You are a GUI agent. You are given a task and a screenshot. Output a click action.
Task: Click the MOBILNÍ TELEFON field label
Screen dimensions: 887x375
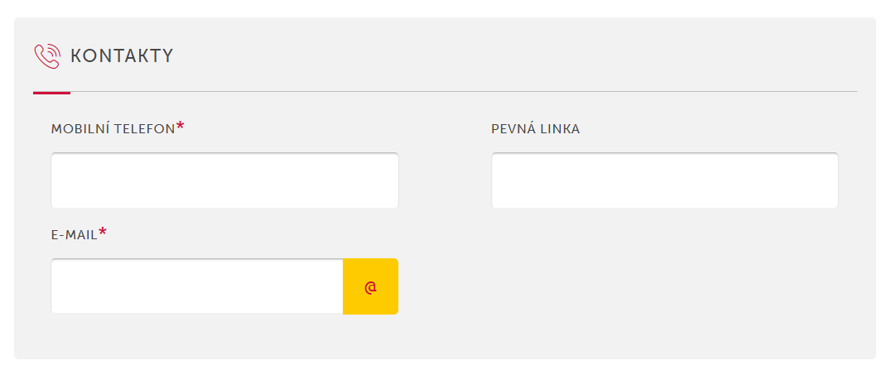click(x=113, y=129)
